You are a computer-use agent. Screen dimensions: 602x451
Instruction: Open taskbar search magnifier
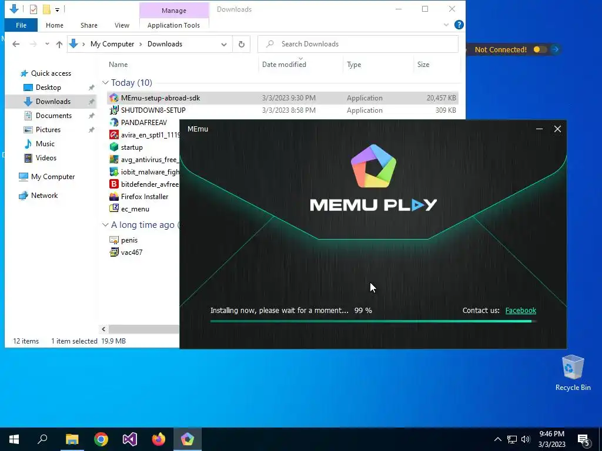(x=42, y=439)
